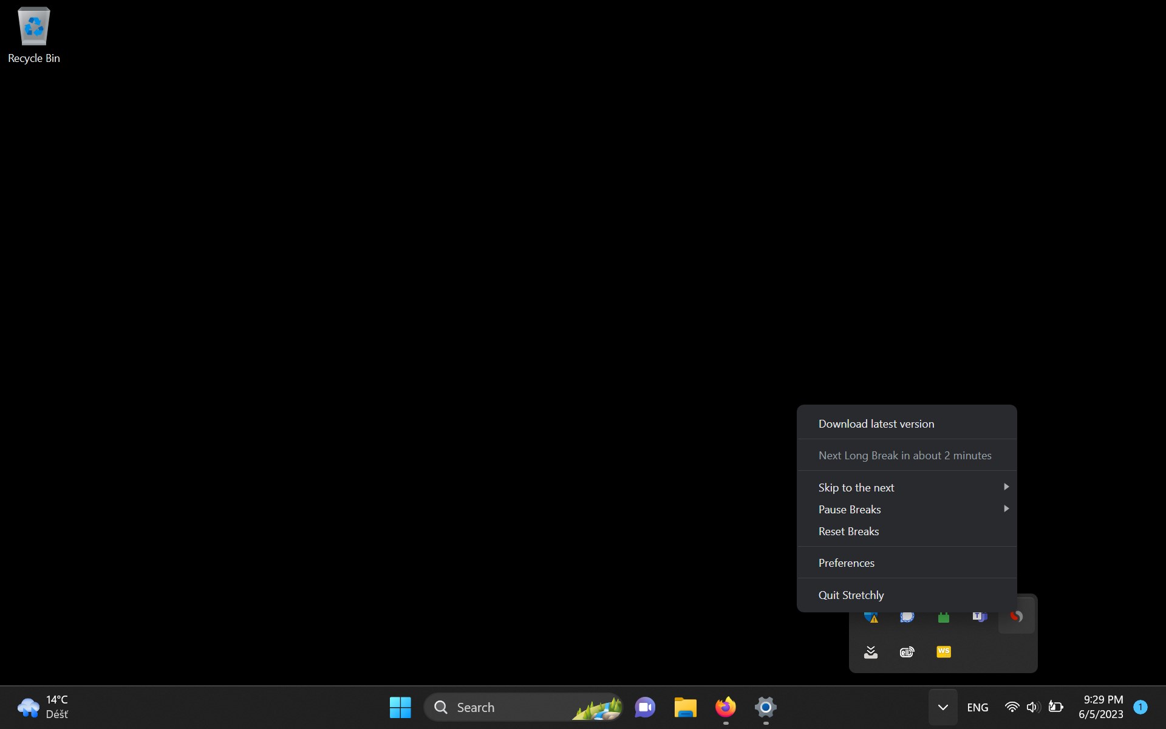
Task: Click the Stretchly tray icon
Action: [x=1016, y=617]
